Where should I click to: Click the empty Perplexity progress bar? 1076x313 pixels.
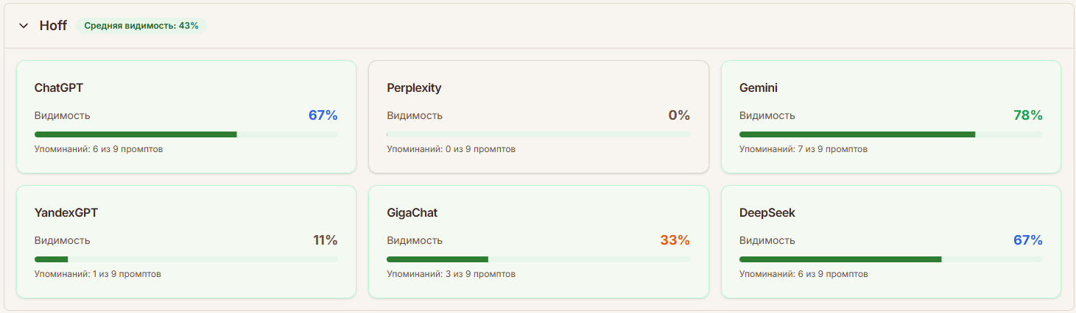(538, 134)
